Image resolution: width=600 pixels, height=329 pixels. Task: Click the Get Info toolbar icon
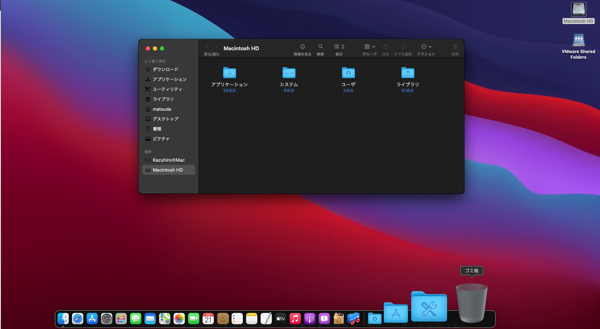click(x=302, y=47)
